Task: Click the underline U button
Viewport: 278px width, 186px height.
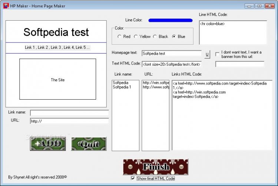Action: coord(207,54)
